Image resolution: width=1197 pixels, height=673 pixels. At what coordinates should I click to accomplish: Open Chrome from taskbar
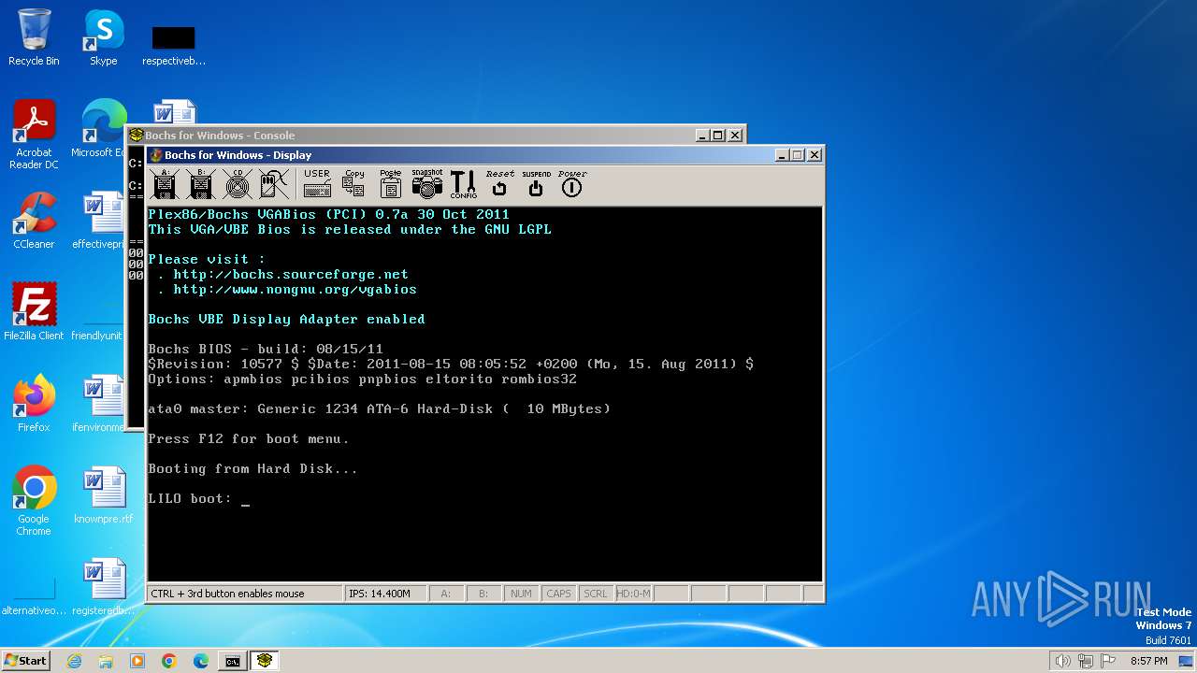(169, 661)
